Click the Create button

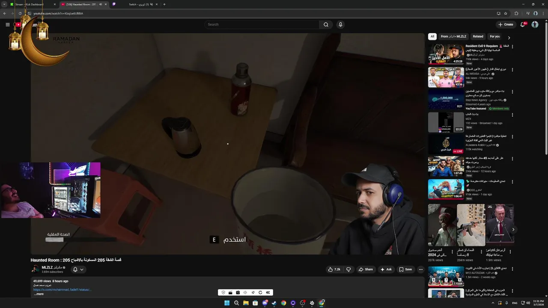click(x=506, y=24)
